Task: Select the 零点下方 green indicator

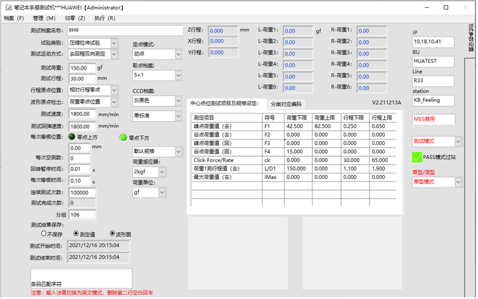Action: tap(123, 137)
